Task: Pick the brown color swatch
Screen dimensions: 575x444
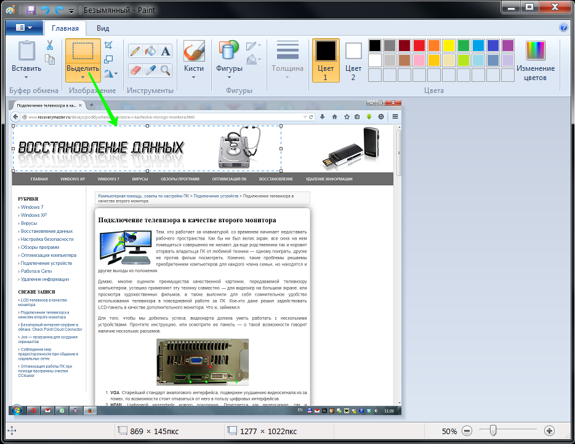Action: click(x=404, y=60)
